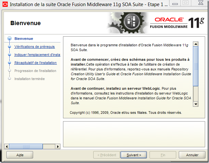Image resolution: width=209 pixels, height=163 pixels.
Task: Click the bullet beside Vérifications de prérequis
Action: (9, 47)
